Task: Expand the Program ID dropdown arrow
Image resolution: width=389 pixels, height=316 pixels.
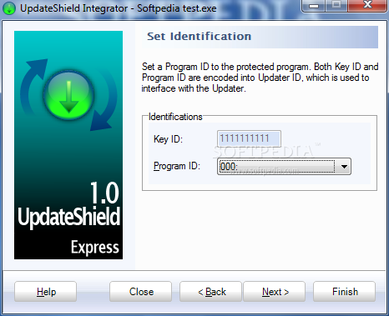Action: pyautogui.click(x=344, y=167)
